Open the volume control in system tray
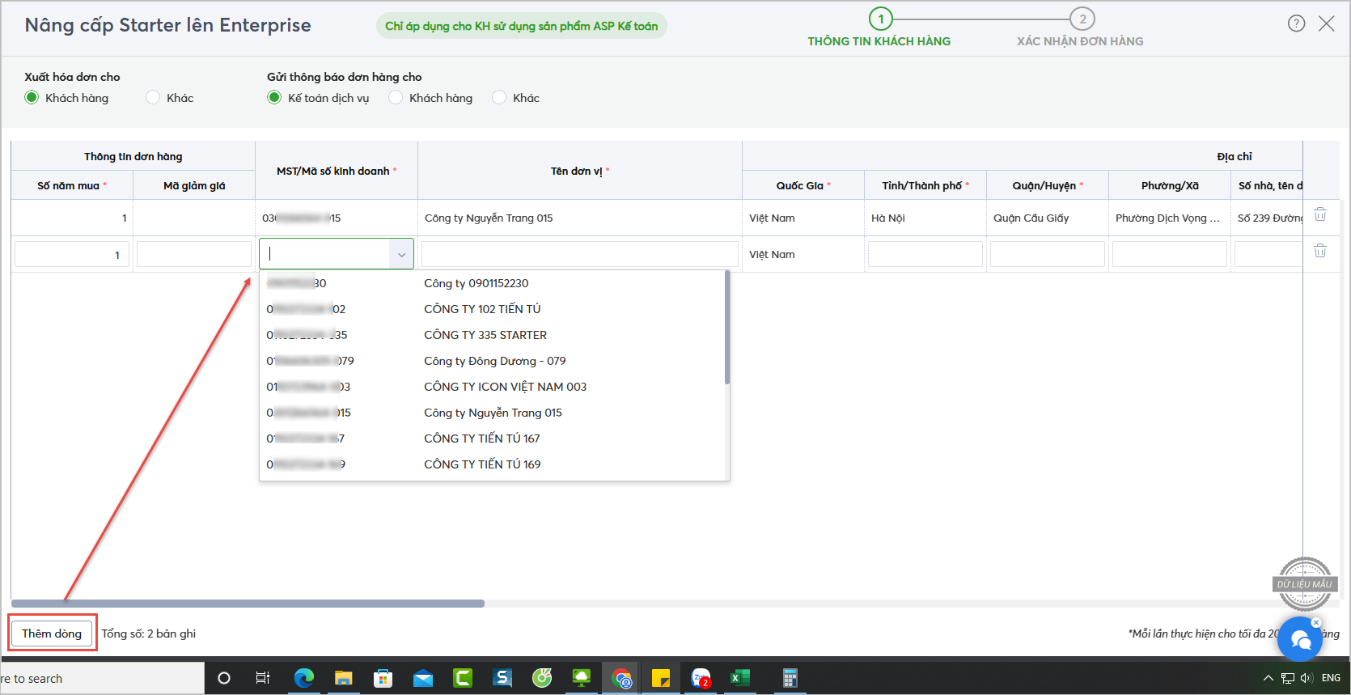The height and width of the screenshot is (695, 1351). (x=1306, y=678)
